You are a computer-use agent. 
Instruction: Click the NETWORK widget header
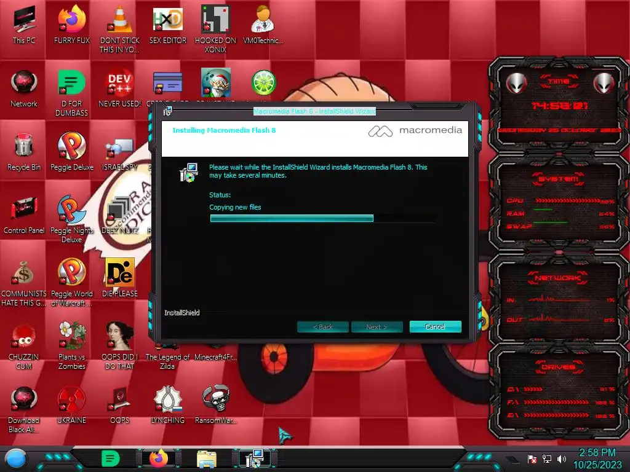click(558, 278)
